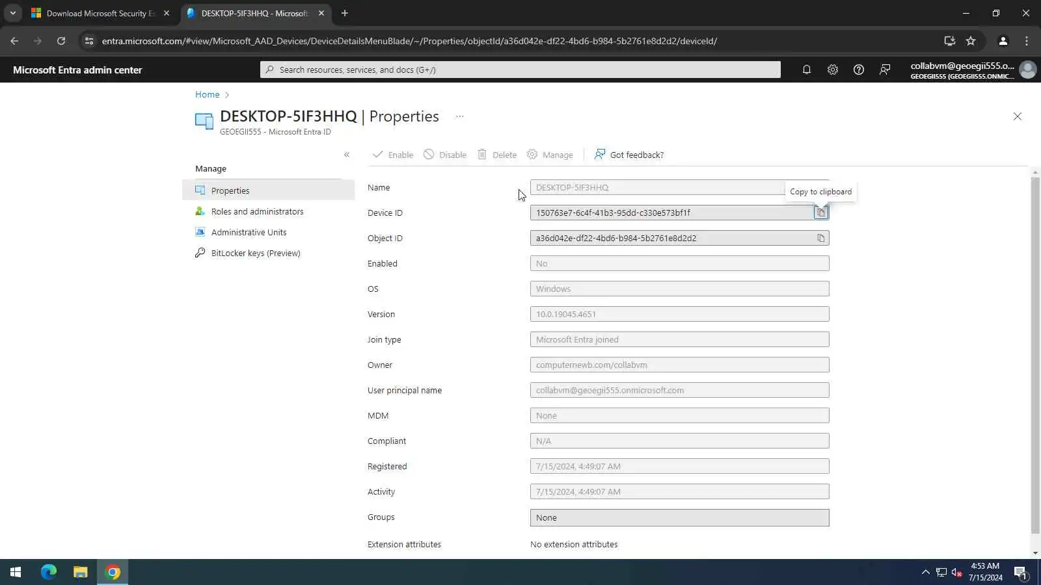Image resolution: width=1041 pixels, height=585 pixels.
Task: Open portal settings gear
Action: click(x=833, y=70)
